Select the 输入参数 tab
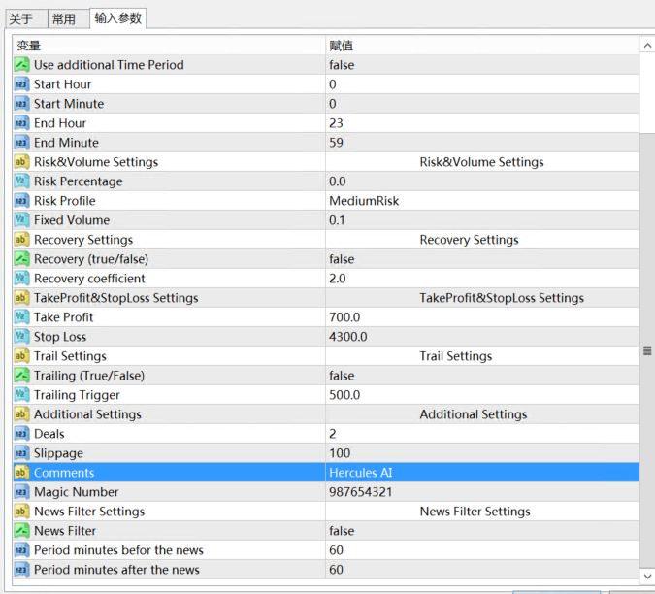The height and width of the screenshot is (594, 655). 117,18
